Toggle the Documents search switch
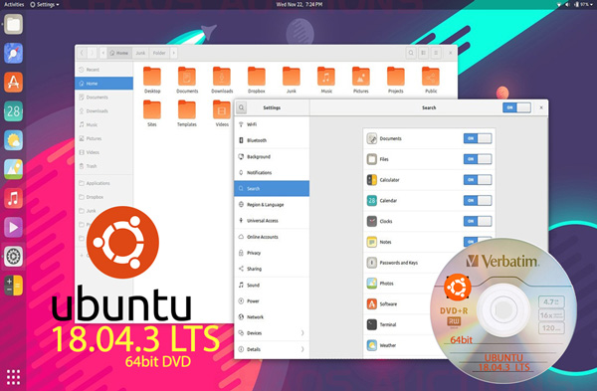 pos(478,138)
